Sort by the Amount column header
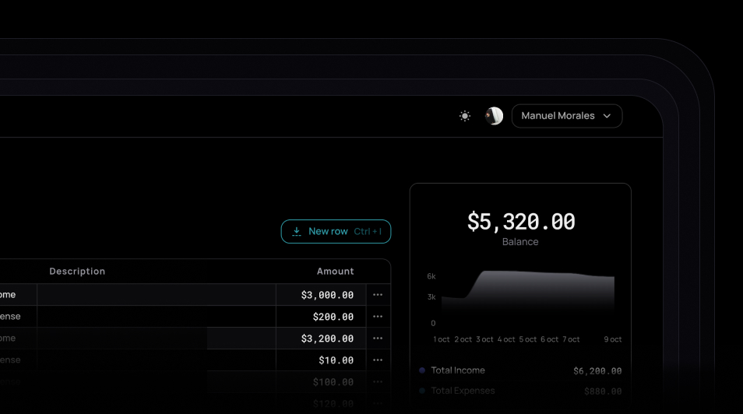Screen dimensions: 743x414 pyautogui.click(x=335, y=272)
